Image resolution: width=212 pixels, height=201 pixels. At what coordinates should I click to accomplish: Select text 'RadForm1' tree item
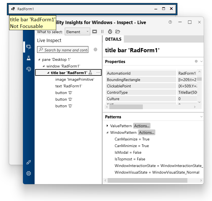(69, 86)
